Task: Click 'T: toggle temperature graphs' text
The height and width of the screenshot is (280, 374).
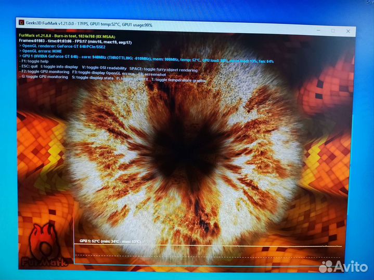Action: click(178, 80)
